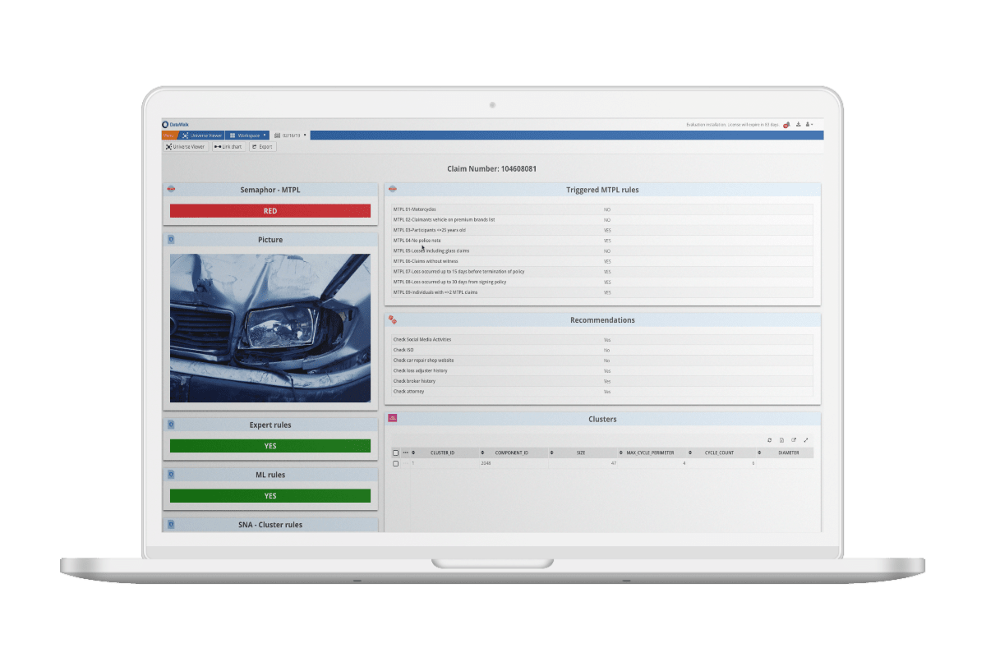
Task: Refresh the Clusters table
Action: tap(769, 440)
